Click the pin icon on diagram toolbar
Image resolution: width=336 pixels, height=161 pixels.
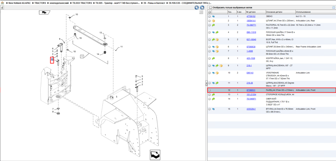point(2,8)
